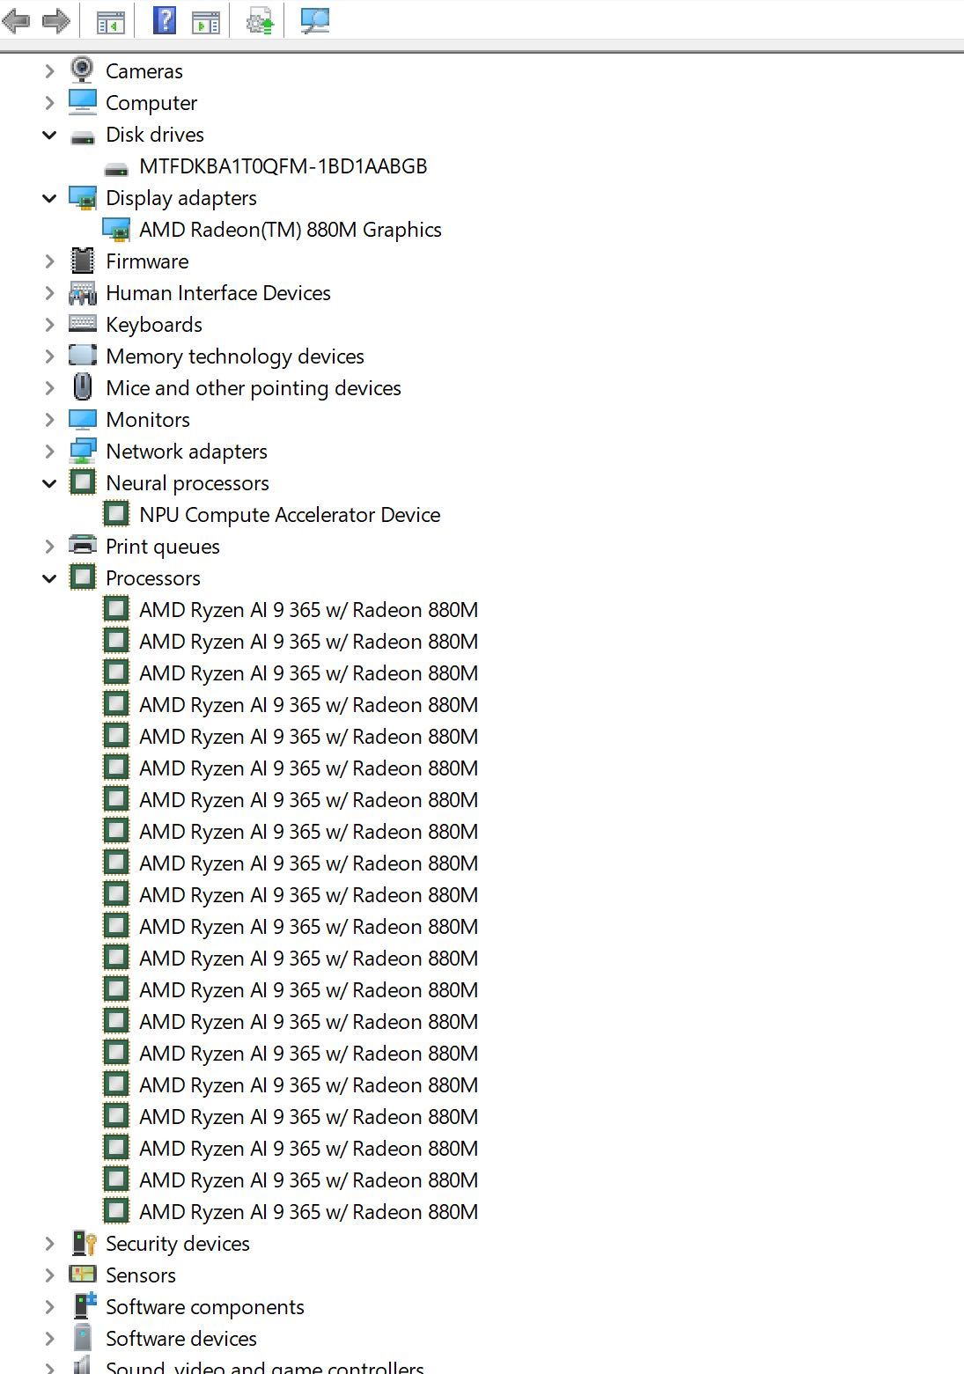Image resolution: width=964 pixels, height=1374 pixels.
Task: Collapse the Display adapters category
Action: tap(49, 198)
